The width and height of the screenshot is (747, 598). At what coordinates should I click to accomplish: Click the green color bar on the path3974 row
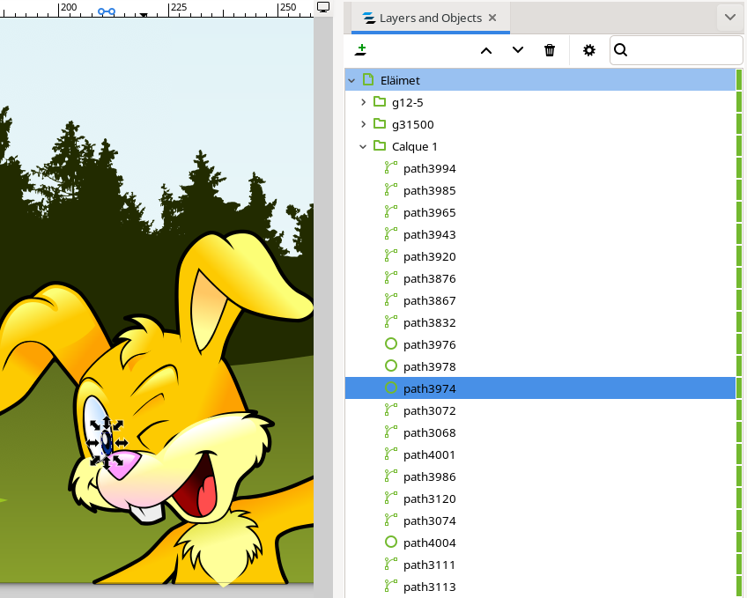(739, 388)
